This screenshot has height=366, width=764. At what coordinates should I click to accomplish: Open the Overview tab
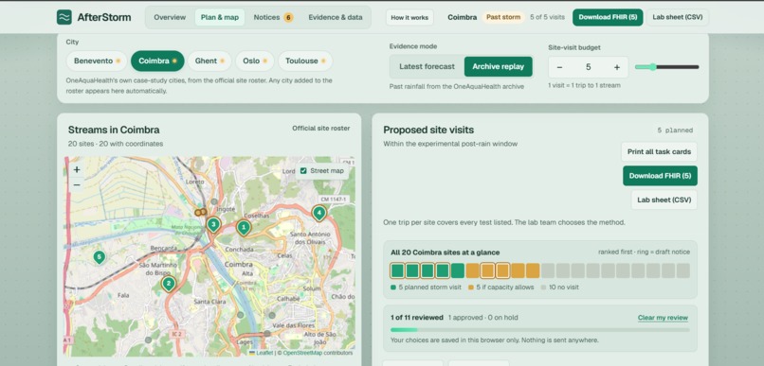tap(170, 18)
